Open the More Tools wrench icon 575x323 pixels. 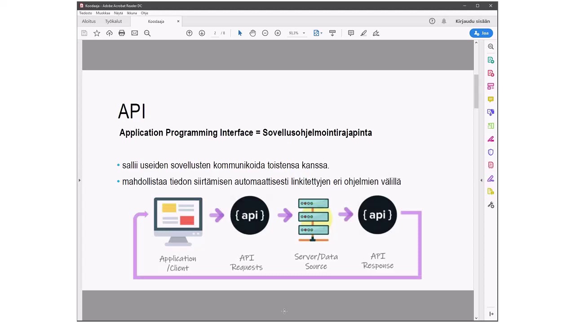coord(491,205)
